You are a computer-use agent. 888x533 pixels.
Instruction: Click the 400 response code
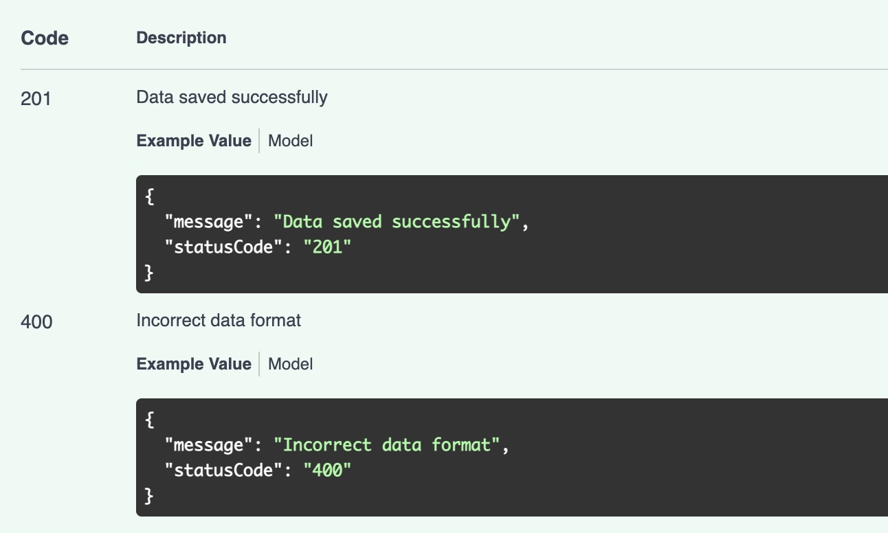(x=36, y=321)
